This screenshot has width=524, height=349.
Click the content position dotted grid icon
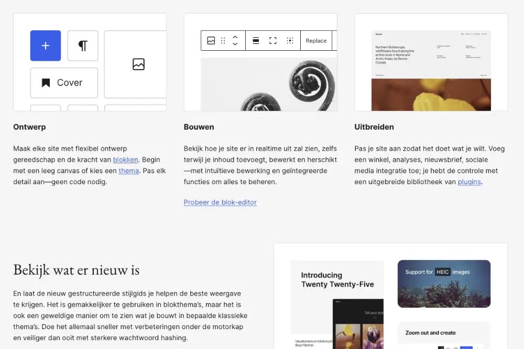pyautogui.click(x=290, y=41)
